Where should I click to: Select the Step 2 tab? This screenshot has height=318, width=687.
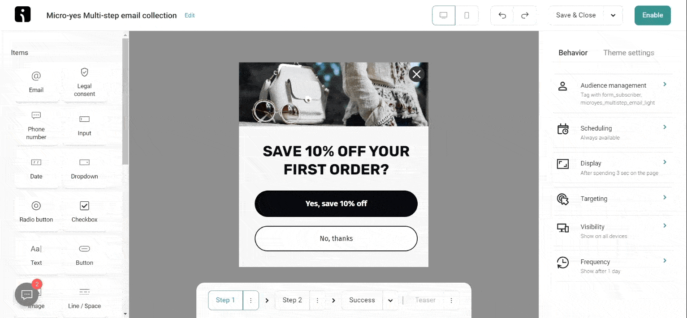tap(292, 300)
